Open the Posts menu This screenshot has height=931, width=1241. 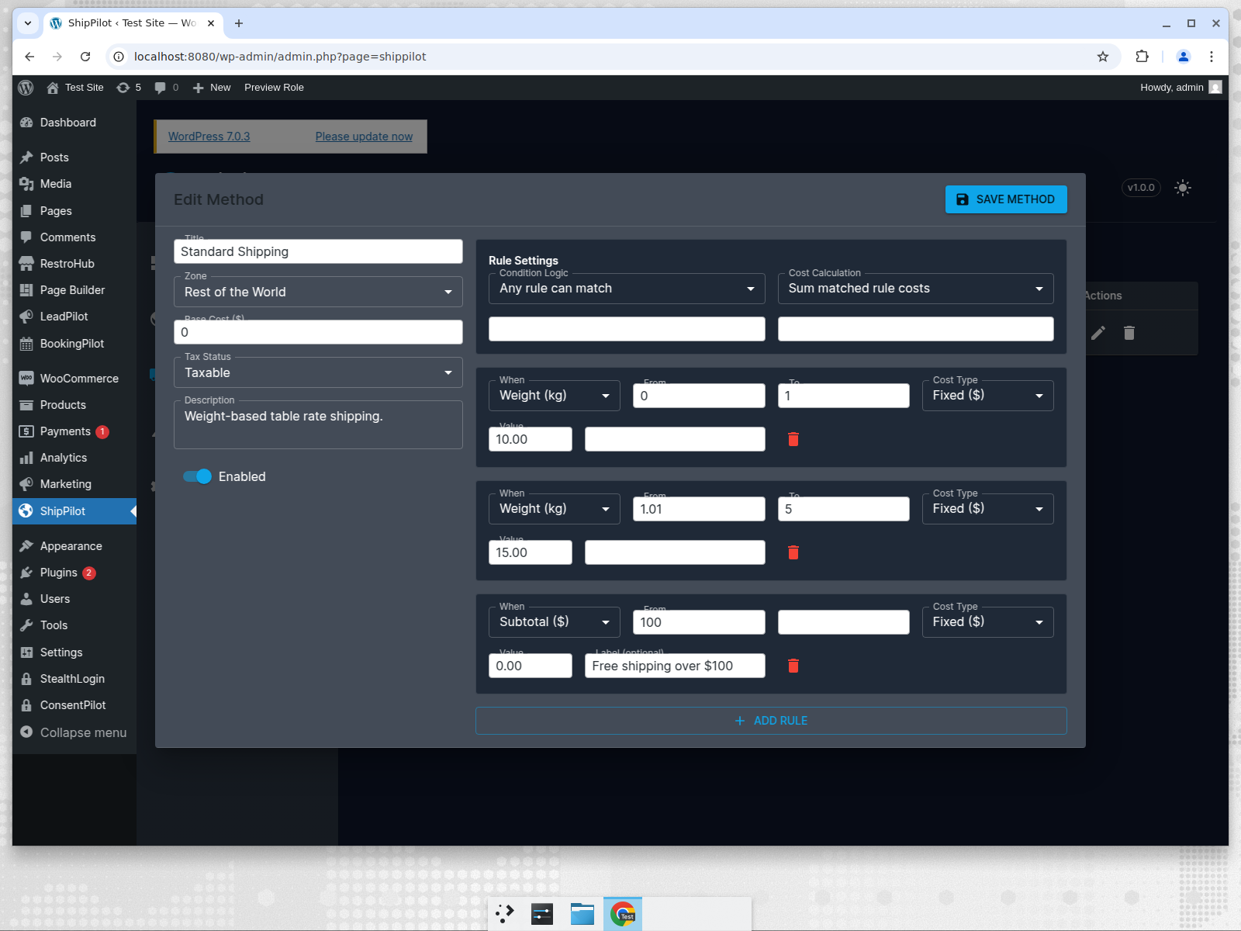pyautogui.click(x=74, y=157)
